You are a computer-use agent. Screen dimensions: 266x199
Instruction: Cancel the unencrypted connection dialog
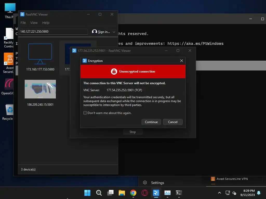tap(173, 122)
